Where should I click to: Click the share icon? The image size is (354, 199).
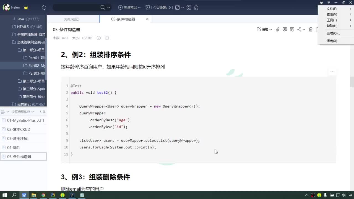(x=299, y=30)
